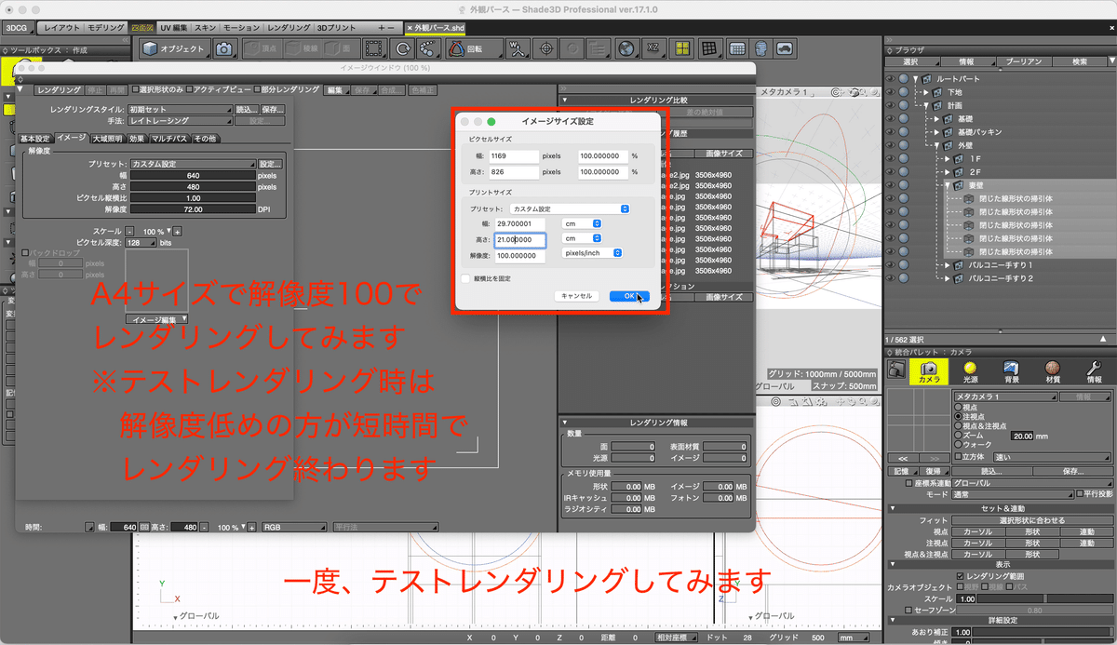The height and width of the screenshot is (645, 1117).
Task: Open the 背景 background palette icon
Action: pyautogui.click(x=1012, y=372)
